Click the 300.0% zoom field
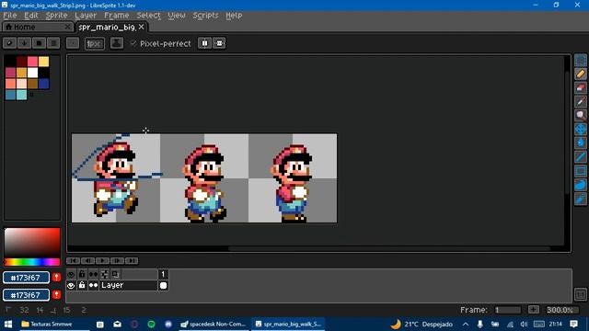Image resolution: width=589 pixels, height=331 pixels. [562, 310]
